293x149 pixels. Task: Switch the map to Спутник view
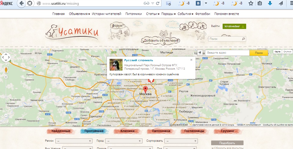click(x=287, y=52)
